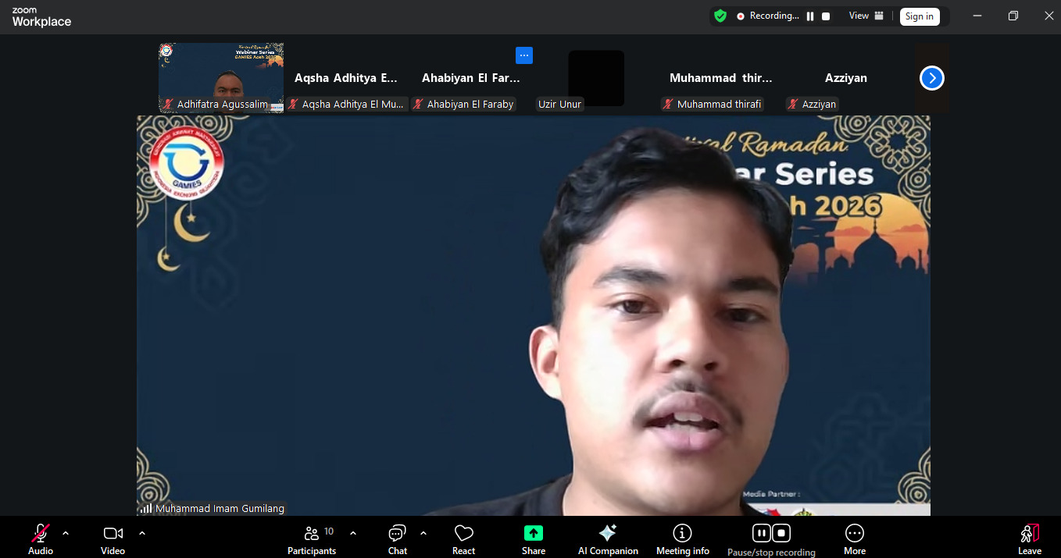
Task: Show next participants with the blue arrow
Action: 931,78
